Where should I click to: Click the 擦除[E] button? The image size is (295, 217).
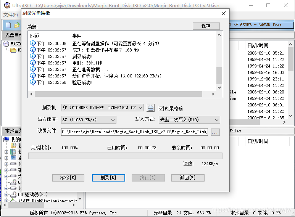pyautogui.click(x=68, y=178)
